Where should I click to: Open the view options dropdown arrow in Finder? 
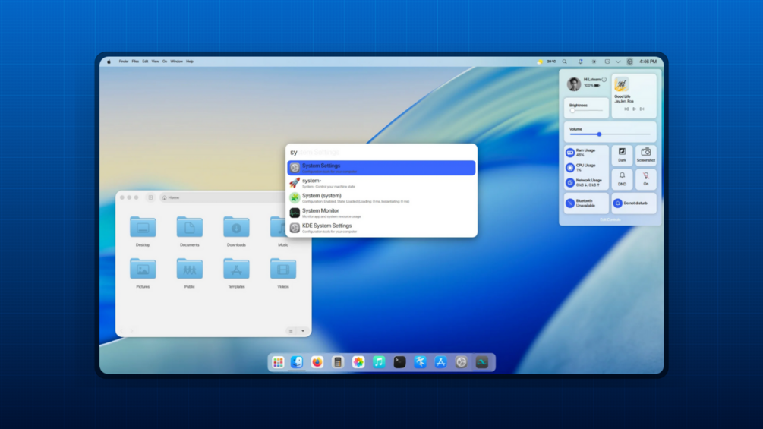pyautogui.click(x=303, y=331)
